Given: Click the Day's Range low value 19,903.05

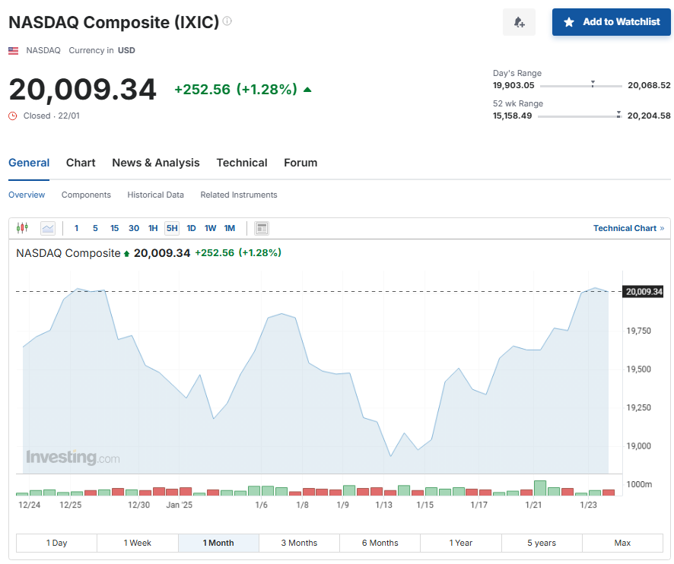Looking at the screenshot, I should point(513,85).
